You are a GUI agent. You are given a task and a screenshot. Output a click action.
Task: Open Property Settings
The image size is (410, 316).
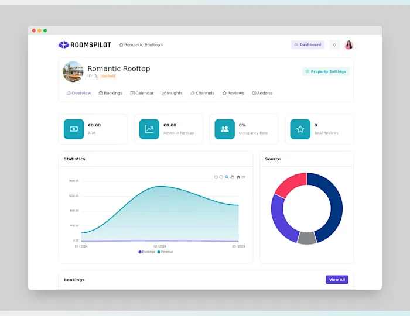point(326,71)
